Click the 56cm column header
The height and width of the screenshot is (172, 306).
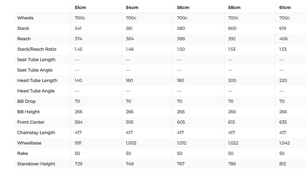(x=183, y=8)
